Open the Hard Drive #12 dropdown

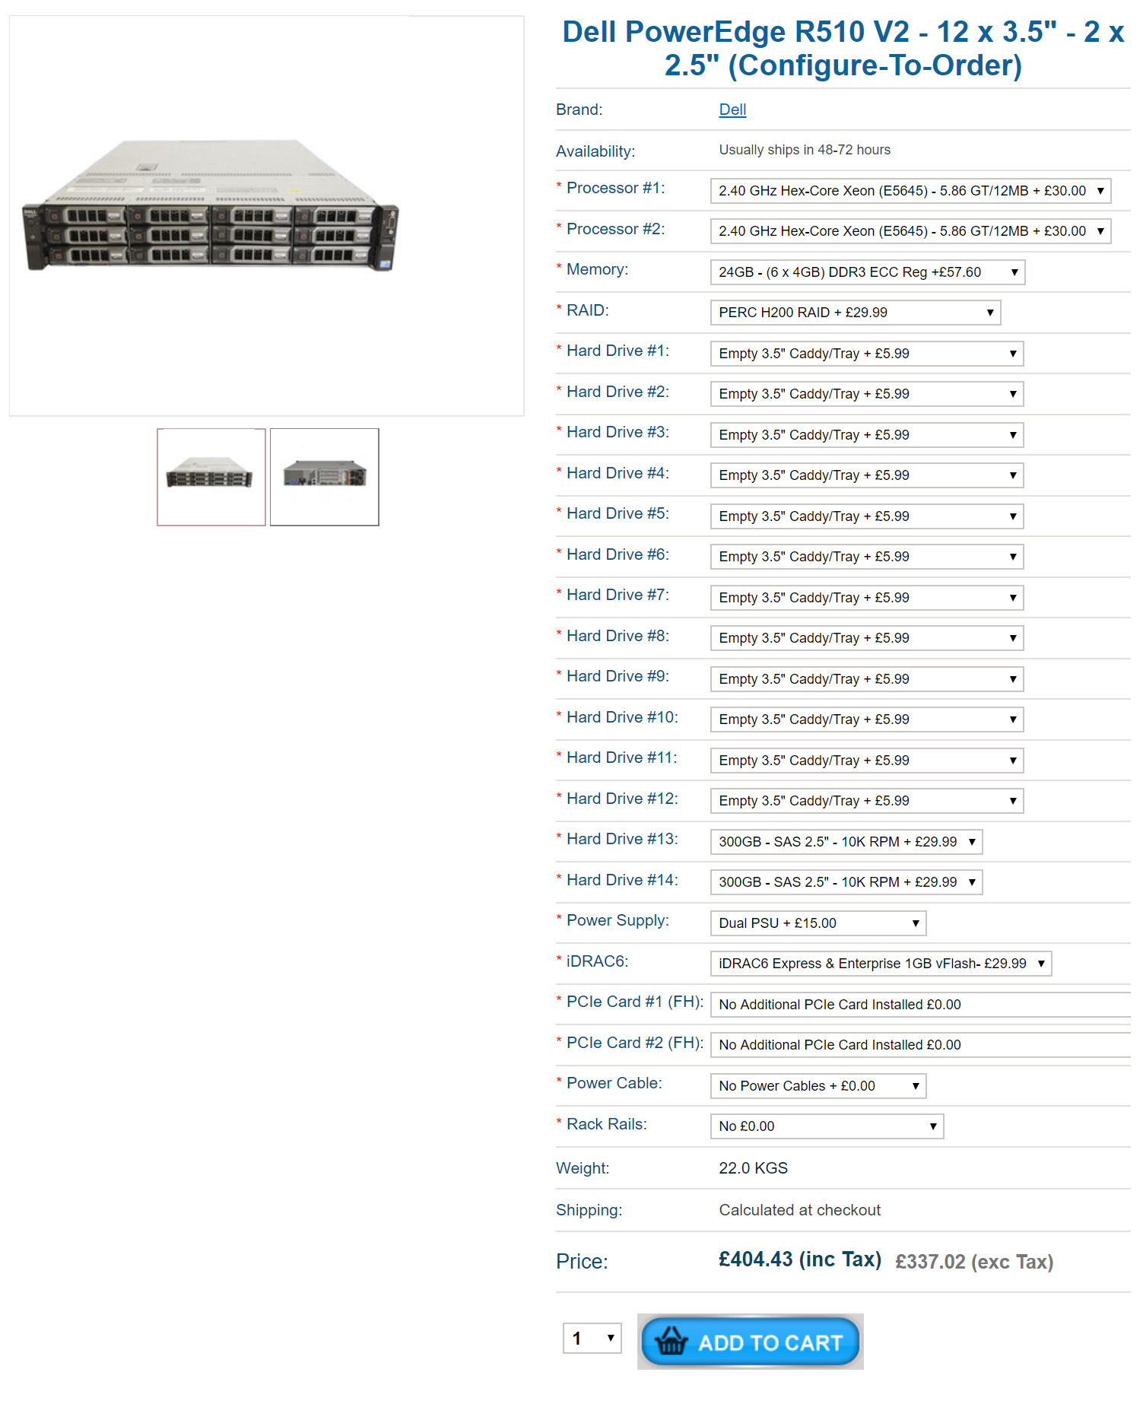coord(867,801)
